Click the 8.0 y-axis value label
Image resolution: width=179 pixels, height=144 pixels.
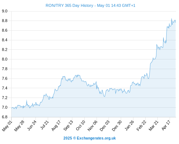(x=5, y=59)
